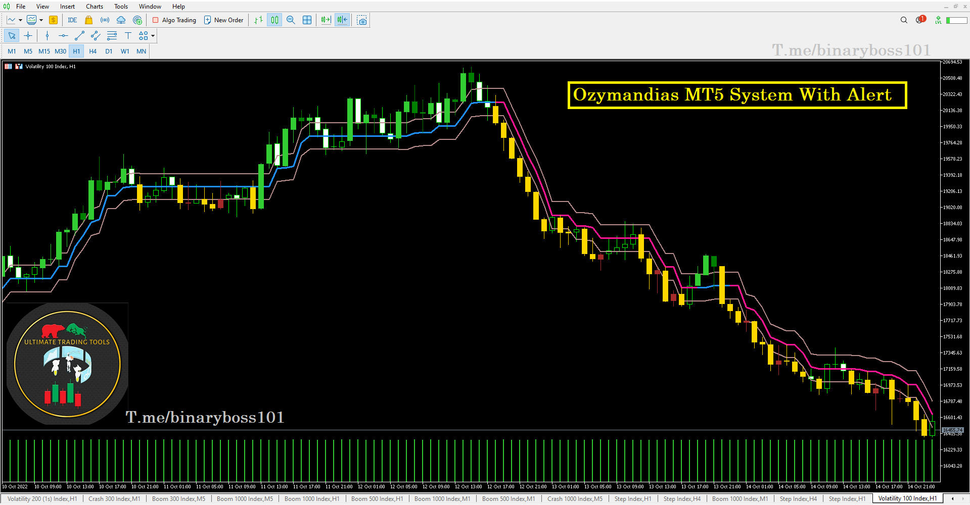Screen dimensions: 970x505
Task: Toggle Algo Trading on
Action: (x=174, y=20)
